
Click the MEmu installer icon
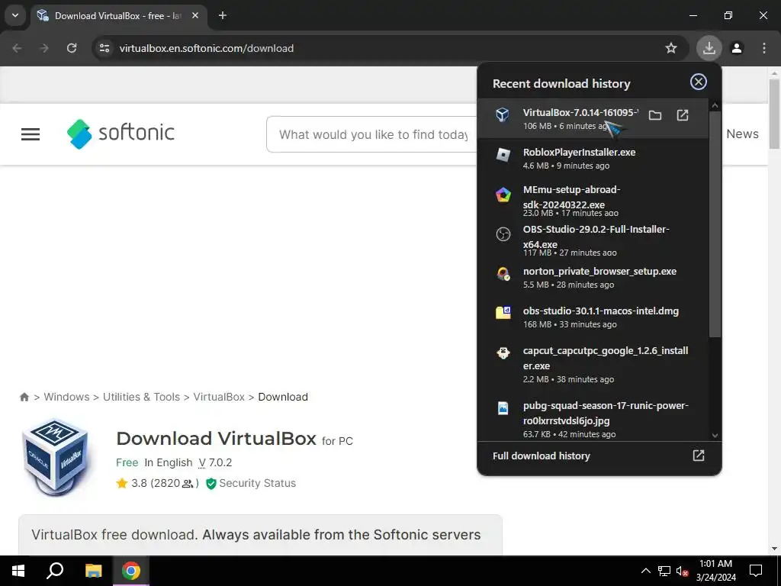click(x=503, y=195)
